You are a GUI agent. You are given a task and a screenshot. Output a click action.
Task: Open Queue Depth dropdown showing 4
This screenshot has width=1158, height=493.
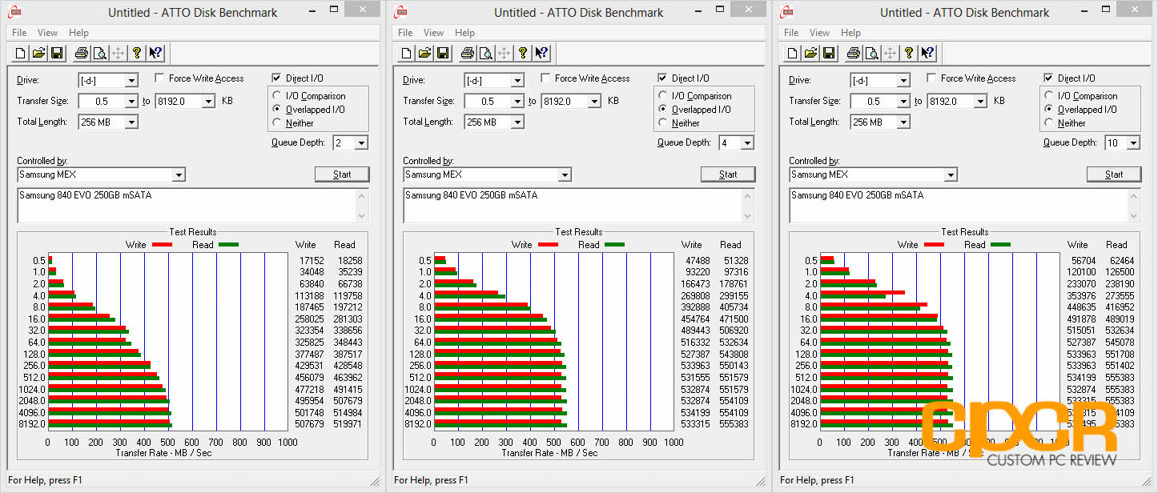pos(747,142)
